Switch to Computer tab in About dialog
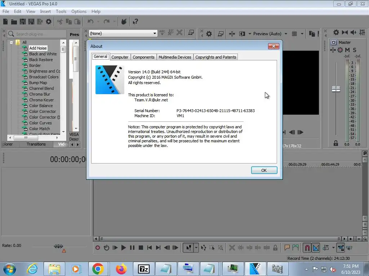 pos(120,57)
